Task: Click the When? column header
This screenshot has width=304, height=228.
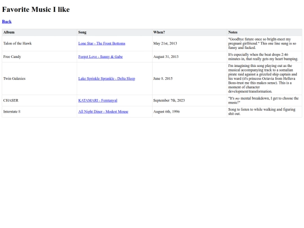Action: [x=189, y=33]
